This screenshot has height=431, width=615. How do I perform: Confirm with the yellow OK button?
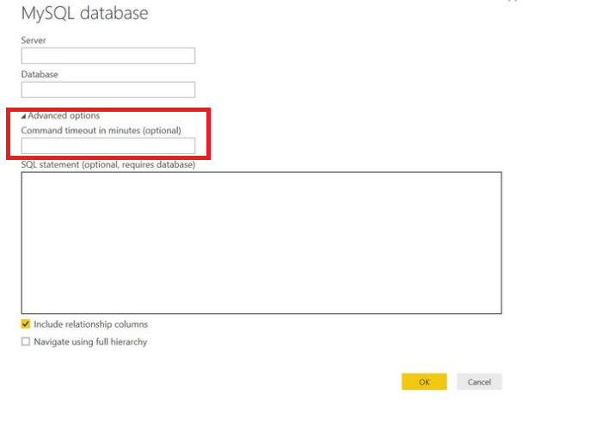tap(424, 382)
